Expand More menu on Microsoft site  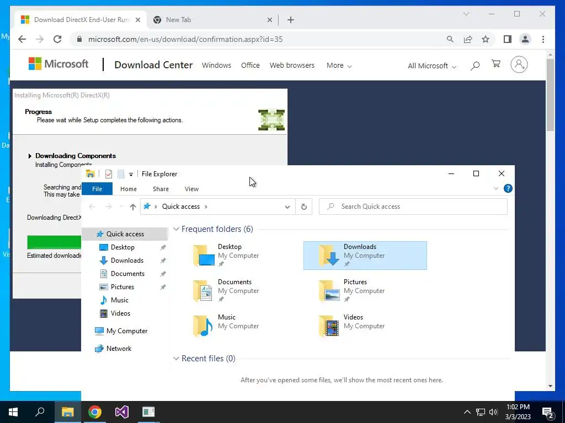339,66
